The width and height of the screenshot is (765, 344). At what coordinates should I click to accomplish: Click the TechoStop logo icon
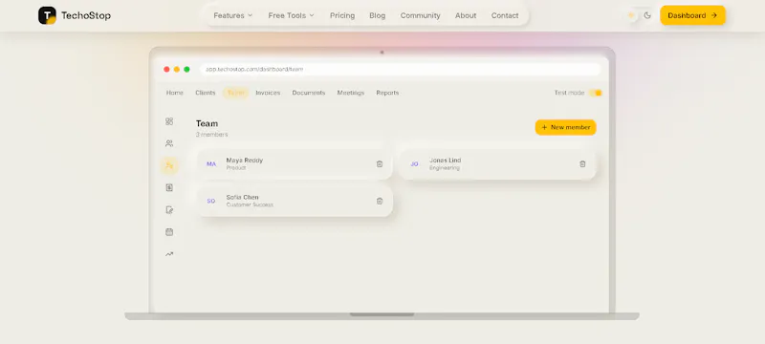(47, 15)
